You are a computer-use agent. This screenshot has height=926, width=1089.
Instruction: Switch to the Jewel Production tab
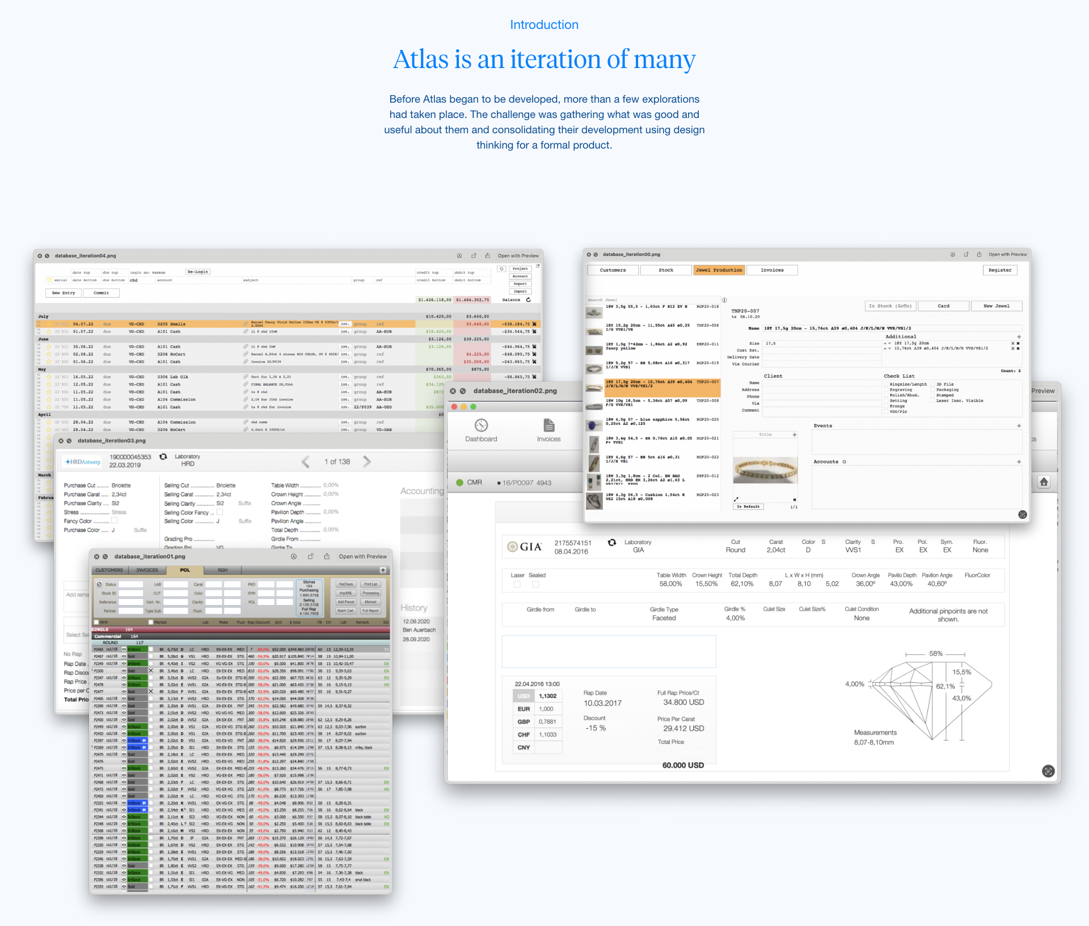[x=719, y=270]
